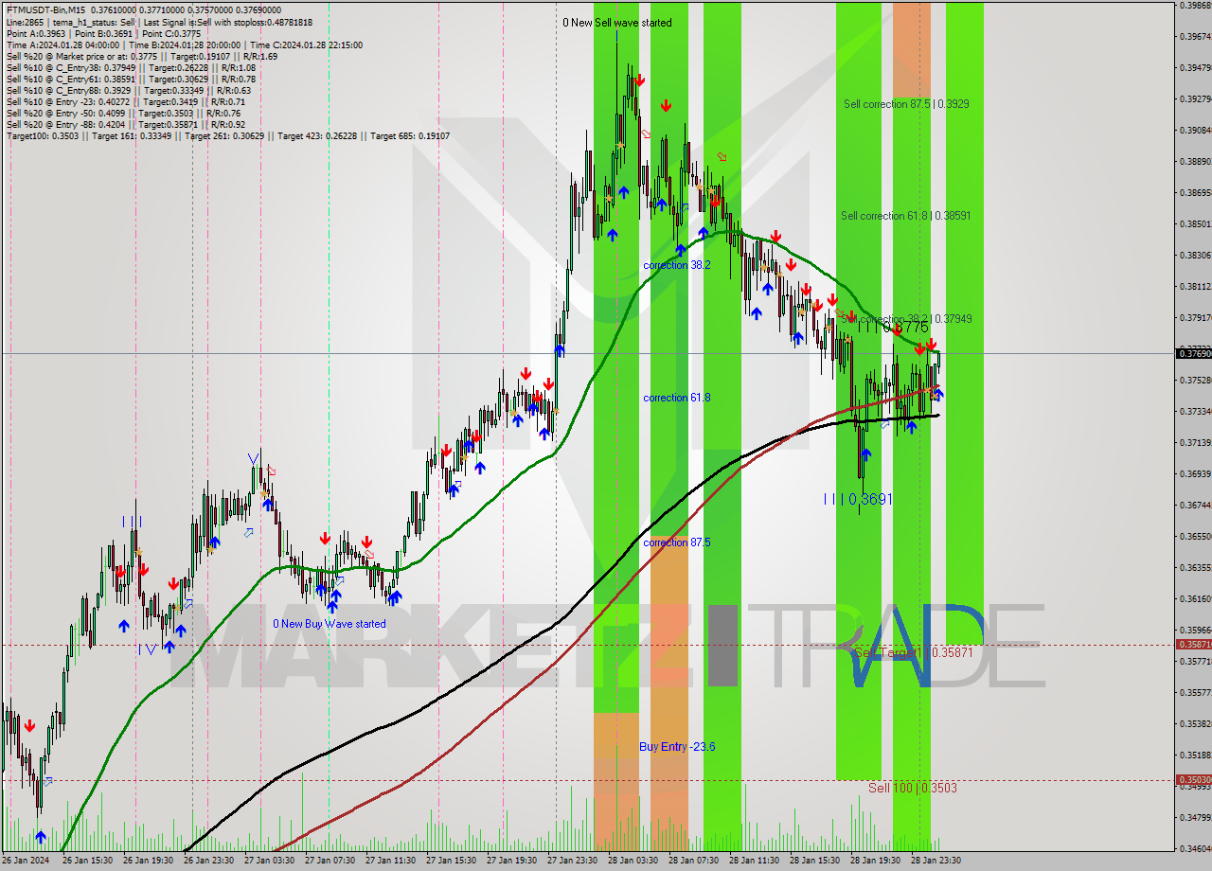Click the 'Line:2865 | tema_h1_status' info line
This screenshot has height=871, width=1212.
point(159,22)
